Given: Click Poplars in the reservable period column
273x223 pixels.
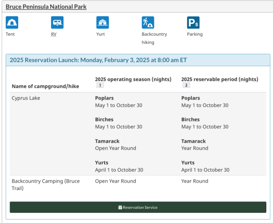Looking at the screenshot, I should click(190, 98).
